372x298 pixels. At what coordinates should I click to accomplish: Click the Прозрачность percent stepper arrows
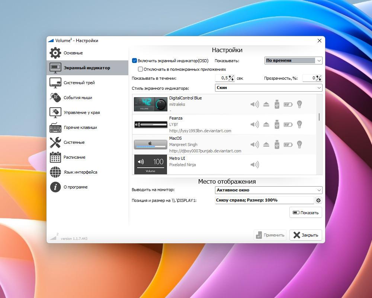(319, 78)
